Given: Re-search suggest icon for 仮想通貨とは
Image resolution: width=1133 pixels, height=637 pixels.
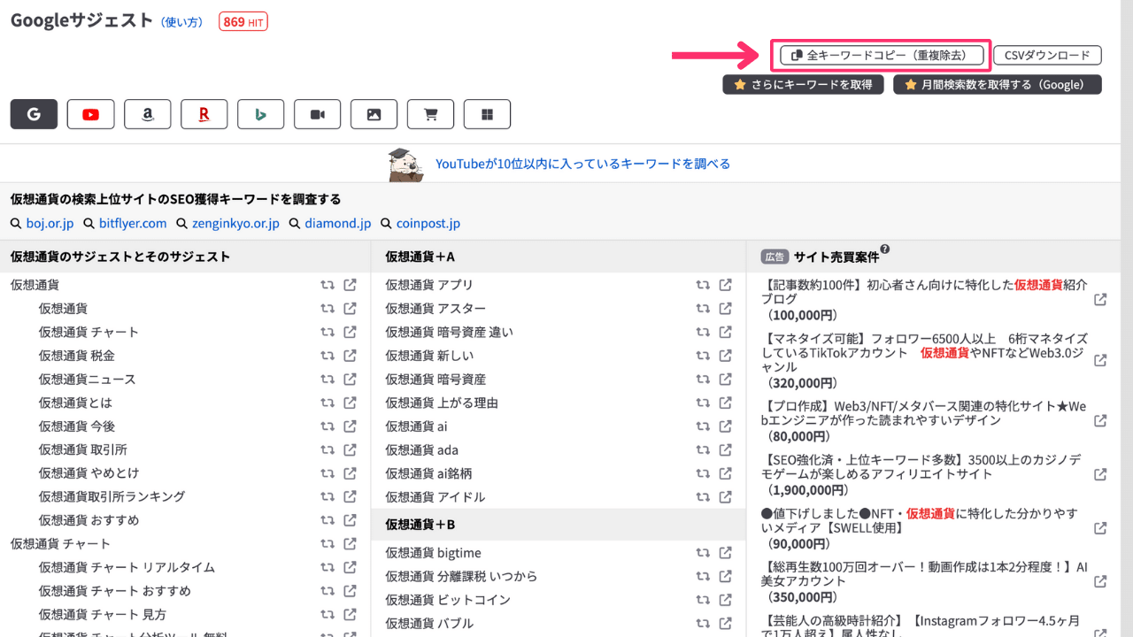Looking at the screenshot, I should [328, 403].
